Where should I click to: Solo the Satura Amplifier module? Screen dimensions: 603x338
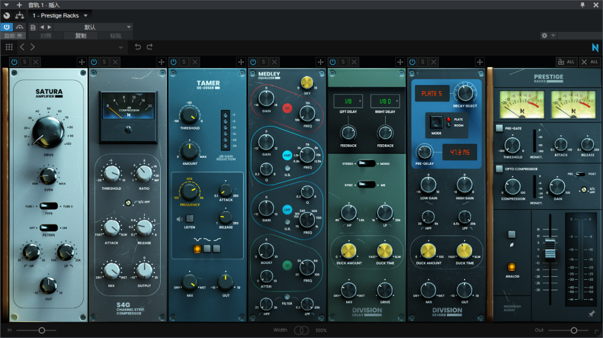(25, 62)
